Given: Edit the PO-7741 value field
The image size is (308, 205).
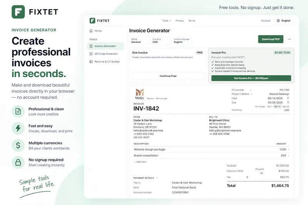Looking at the screenshot, I should click(285, 90).
